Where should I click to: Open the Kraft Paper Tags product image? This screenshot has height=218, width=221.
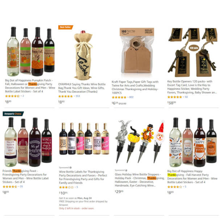pyautogui.click(x=137, y=51)
